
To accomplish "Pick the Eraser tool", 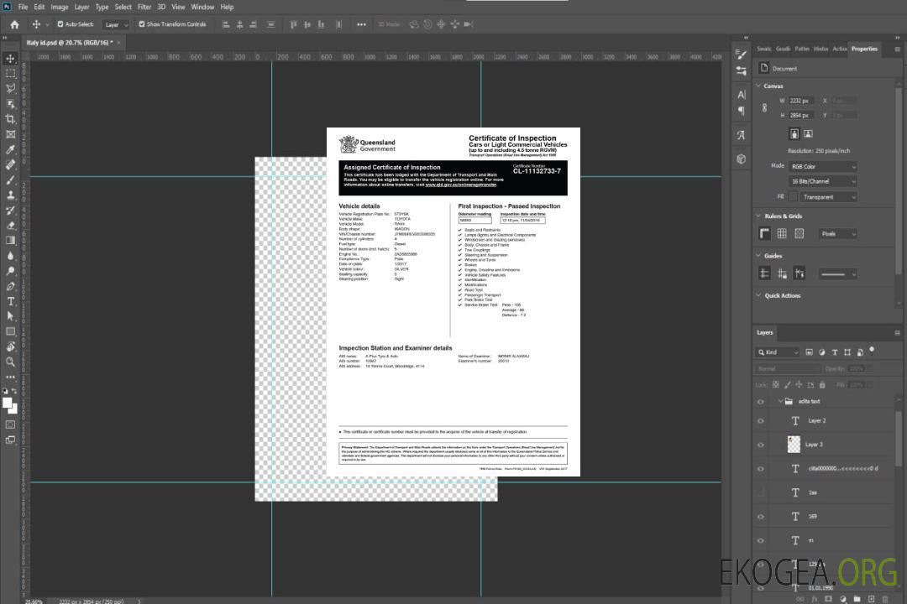I will 11,225.
